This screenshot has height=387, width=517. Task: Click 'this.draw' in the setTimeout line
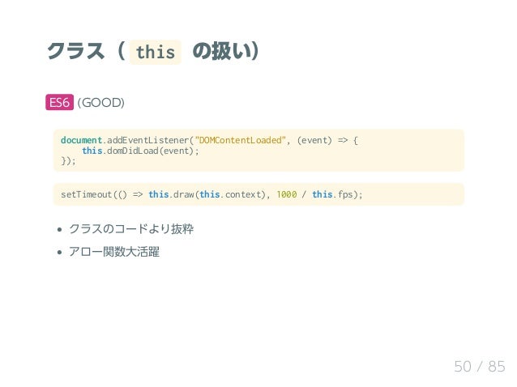[171, 194]
